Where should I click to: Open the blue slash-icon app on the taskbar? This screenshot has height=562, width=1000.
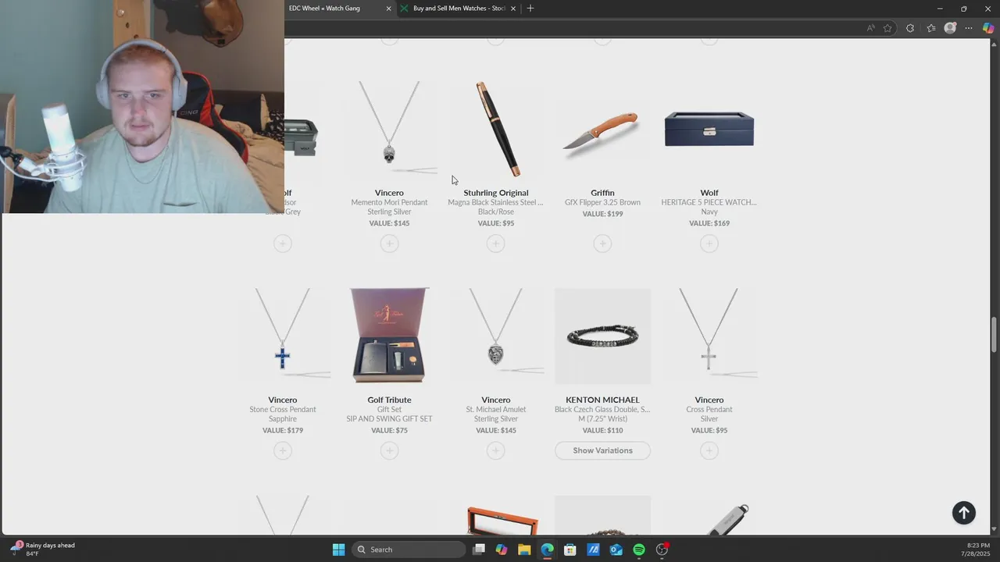(x=593, y=550)
